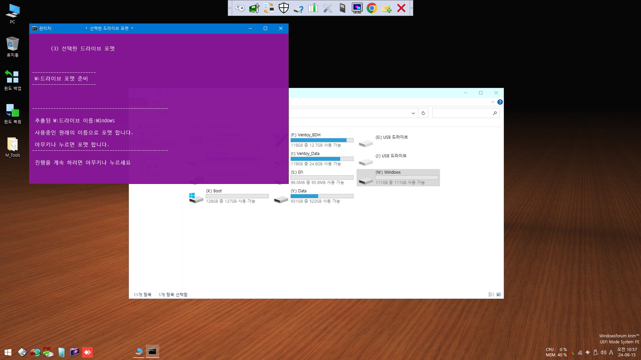Viewport: 641px width, 360px height.
Task: Click the 11개 항목 status bar text
Action: click(143, 295)
